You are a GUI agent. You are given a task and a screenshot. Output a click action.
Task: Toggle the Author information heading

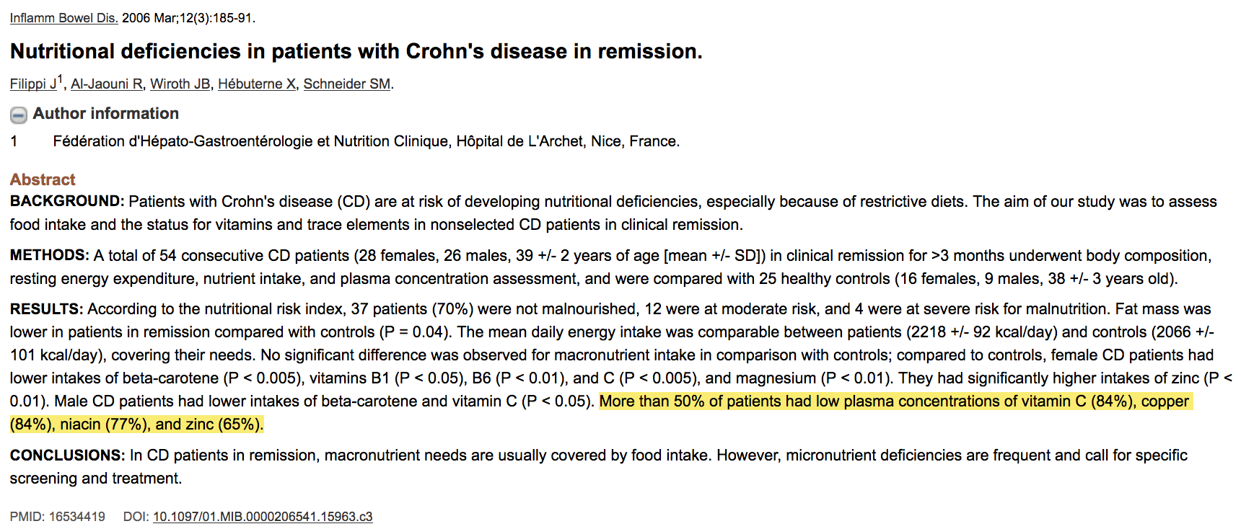point(105,114)
